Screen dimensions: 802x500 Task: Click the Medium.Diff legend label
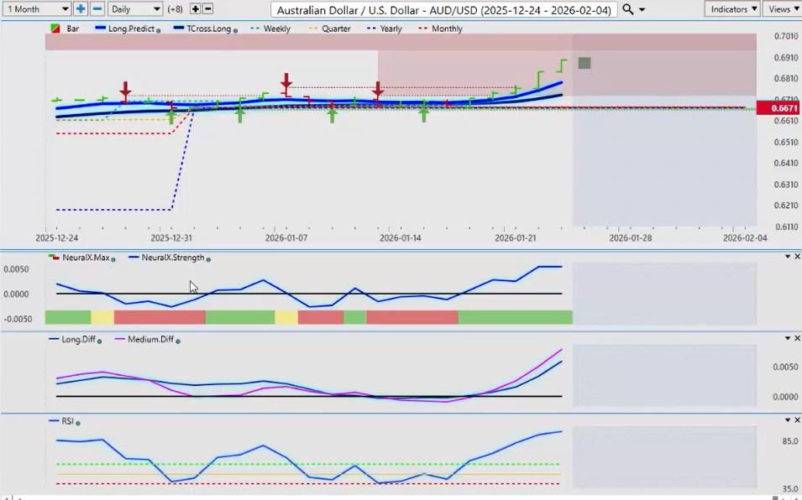click(151, 340)
